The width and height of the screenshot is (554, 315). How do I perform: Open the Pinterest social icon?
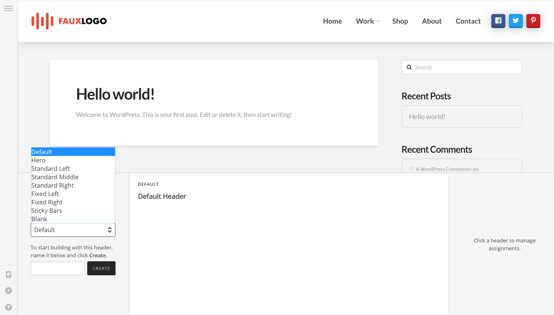click(x=533, y=21)
